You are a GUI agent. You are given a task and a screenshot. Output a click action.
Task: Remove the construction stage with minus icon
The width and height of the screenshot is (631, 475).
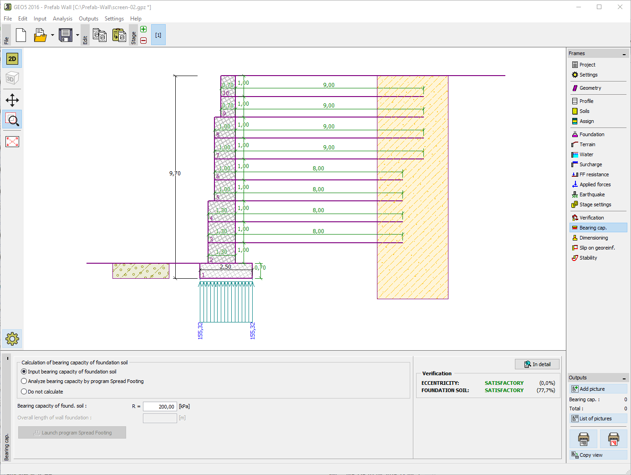[x=143, y=41]
